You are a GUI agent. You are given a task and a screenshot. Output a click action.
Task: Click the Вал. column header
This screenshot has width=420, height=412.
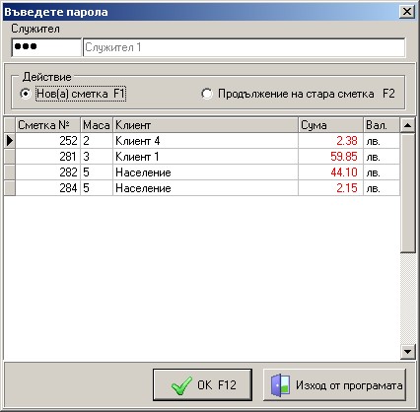pos(382,125)
